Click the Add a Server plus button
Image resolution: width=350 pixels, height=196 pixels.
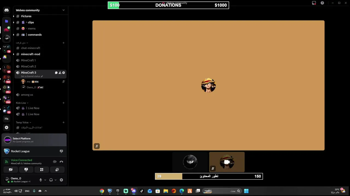(x=7, y=127)
